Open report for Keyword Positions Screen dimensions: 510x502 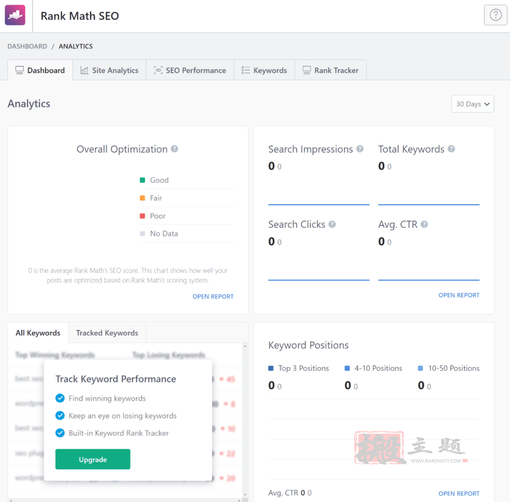tap(459, 494)
